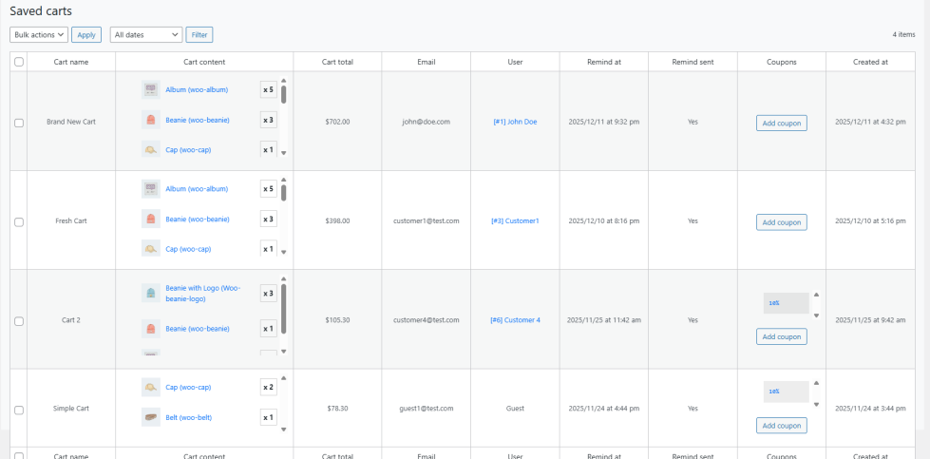
Task: Click the x 5 quantity in Brand New Cart
Action: pos(269,89)
